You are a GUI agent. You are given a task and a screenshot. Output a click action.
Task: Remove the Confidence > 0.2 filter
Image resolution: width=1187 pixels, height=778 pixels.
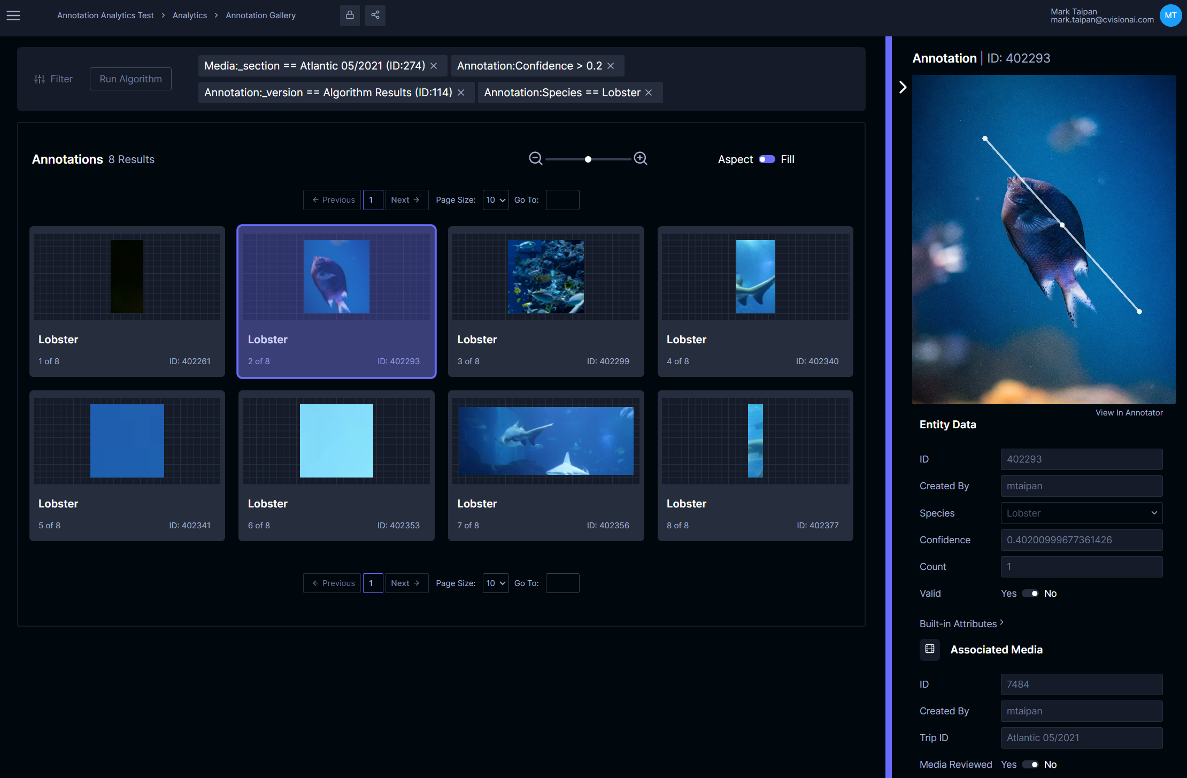point(611,66)
